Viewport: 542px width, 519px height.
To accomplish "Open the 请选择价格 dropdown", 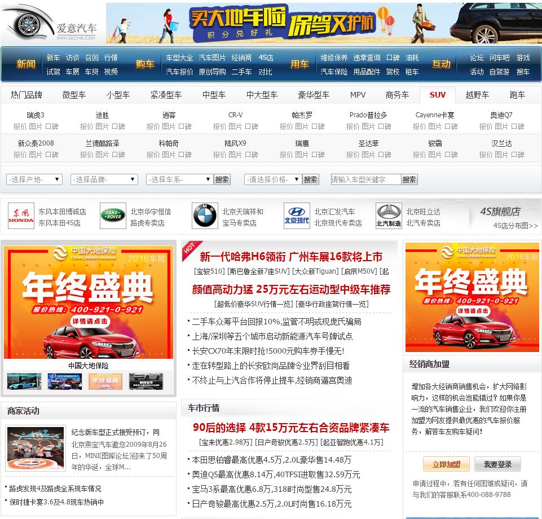I will (x=272, y=179).
